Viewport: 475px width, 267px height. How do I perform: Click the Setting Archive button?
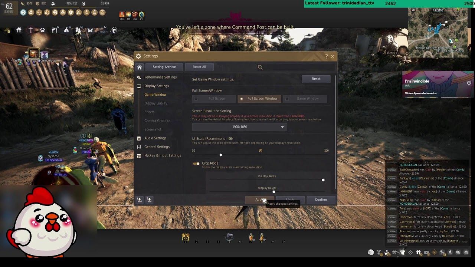coord(164,67)
